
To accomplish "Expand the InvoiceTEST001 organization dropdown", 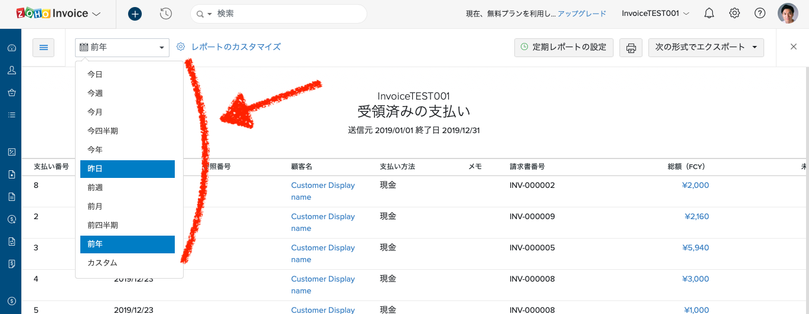I will pos(655,14).
